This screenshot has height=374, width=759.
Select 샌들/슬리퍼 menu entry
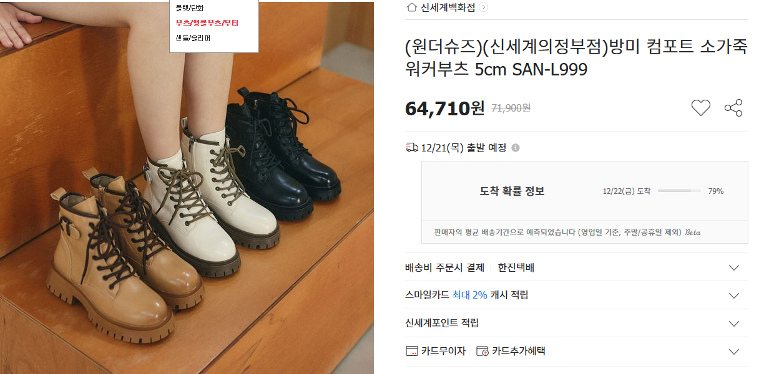[193, 38]
